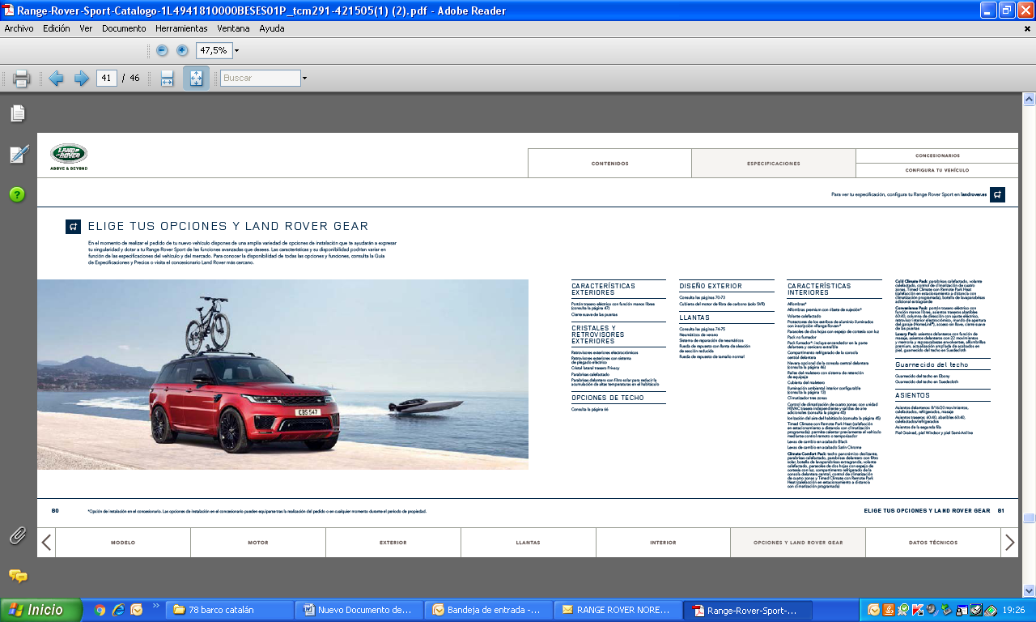Click DISEÑO EXTERIOR heading text
This screenshot has width=1036, height=622.
pyautogui.click(x=711, y=286)
